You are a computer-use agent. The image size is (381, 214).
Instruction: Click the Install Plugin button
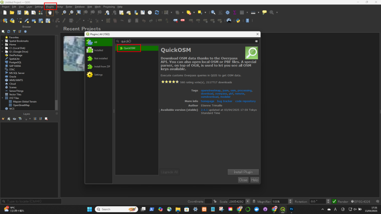point(243,172)
